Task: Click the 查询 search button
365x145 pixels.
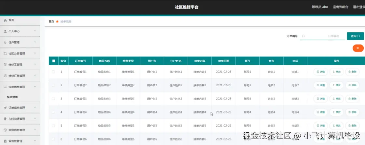Action: coord(355,36)
